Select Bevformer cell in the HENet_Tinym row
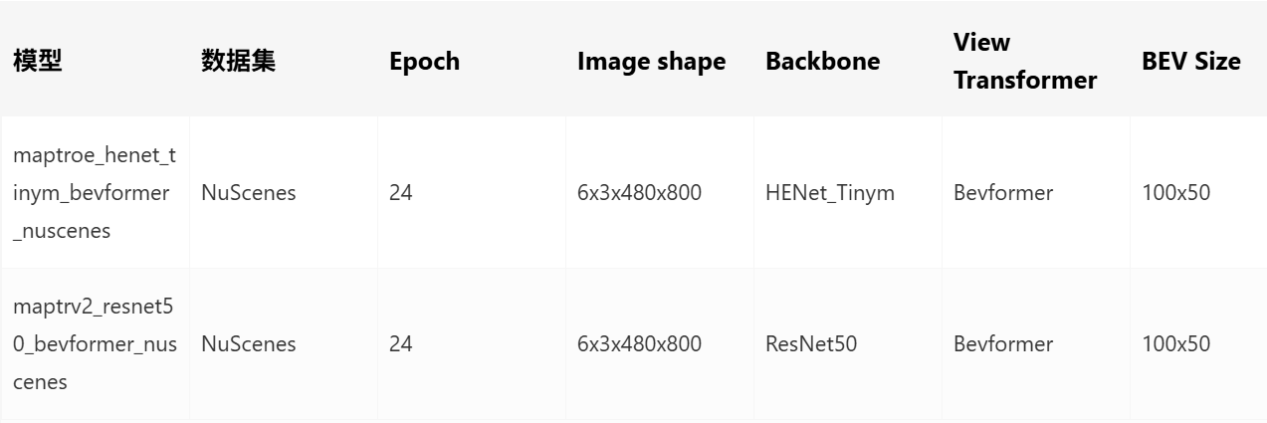This screenshot has width=1267, height=423. pos(1003,193)
